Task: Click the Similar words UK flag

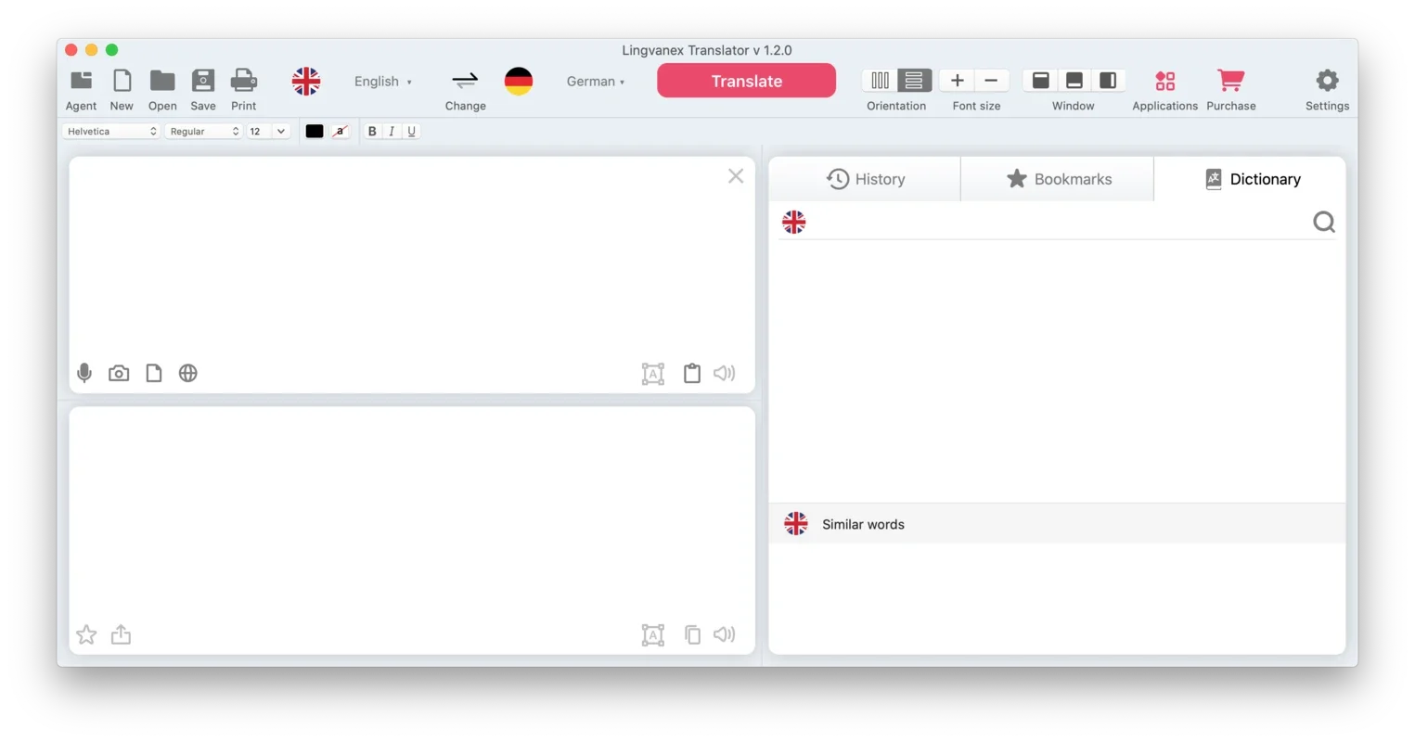Action: 796,524
